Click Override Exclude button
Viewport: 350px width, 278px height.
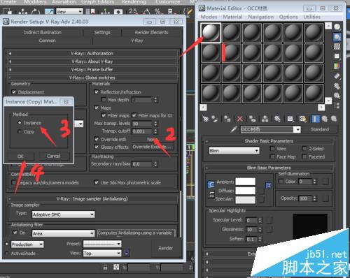coord(152,147)
